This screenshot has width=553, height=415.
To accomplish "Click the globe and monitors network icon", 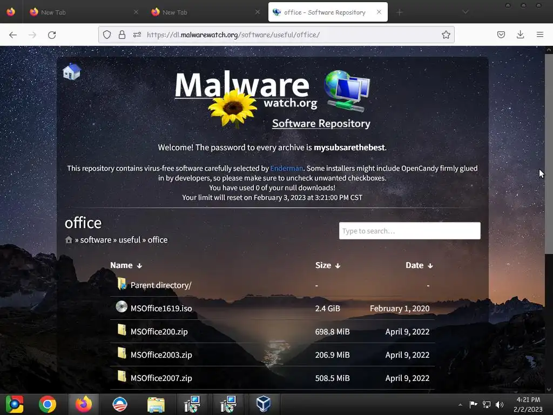I will click(x=347, y=91).
